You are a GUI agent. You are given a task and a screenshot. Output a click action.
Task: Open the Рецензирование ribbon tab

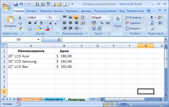pyautogui.click(x=105, y=11)
